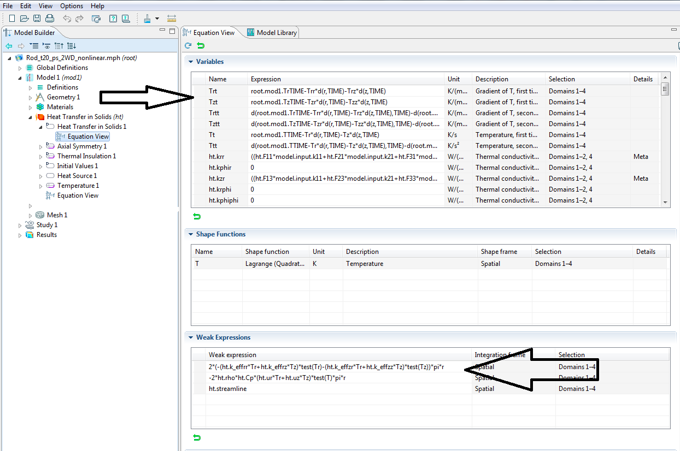Expand the Study 1 tree node
680x451 pixels.
click(x=20, y=226)
